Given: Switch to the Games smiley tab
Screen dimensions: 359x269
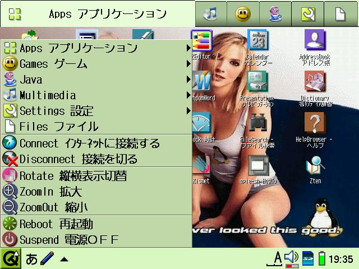Looking at the screenshot, I should pos(243,14).
